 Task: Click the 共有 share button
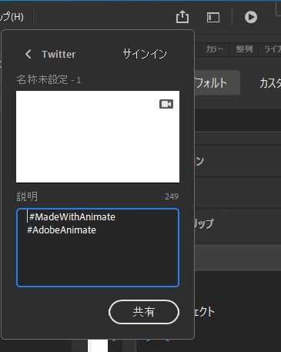click(x=144, y=312)
